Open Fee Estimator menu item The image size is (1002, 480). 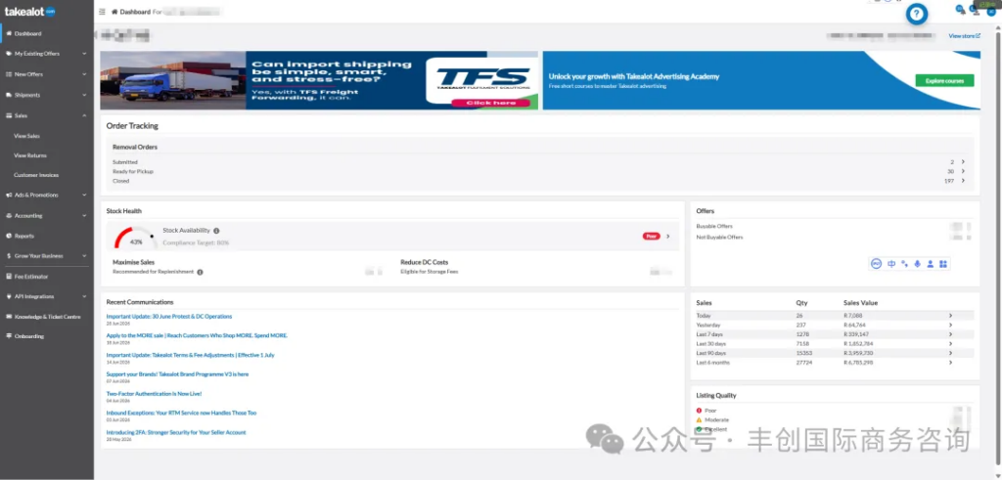tap(31, 277)
